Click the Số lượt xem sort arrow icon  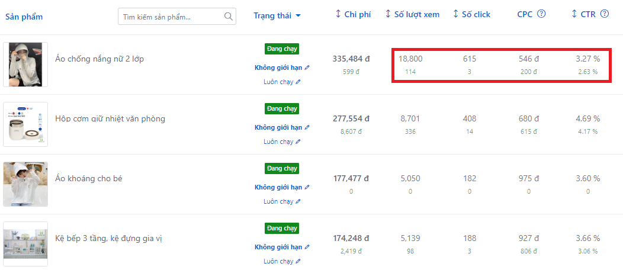click(x=388, y=14)
